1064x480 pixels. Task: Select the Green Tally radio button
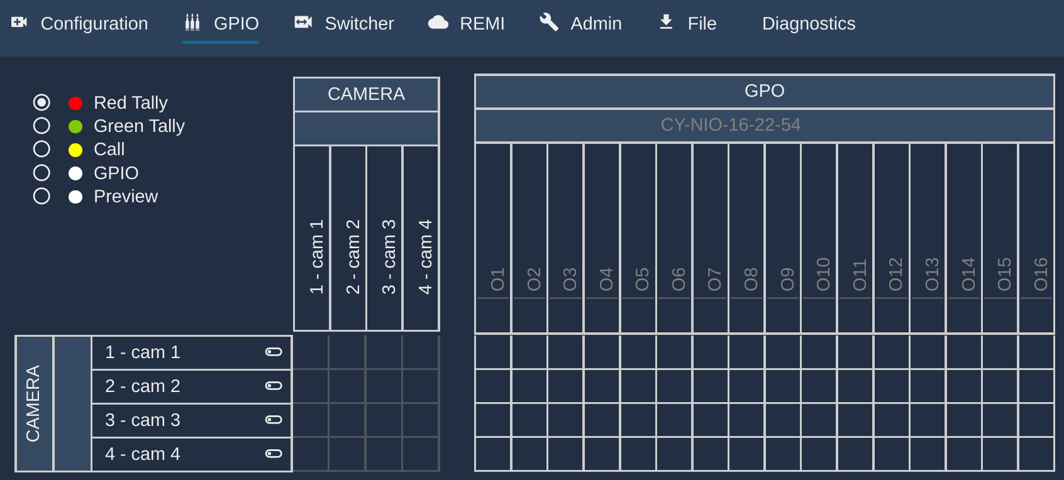tap(42, 126)
